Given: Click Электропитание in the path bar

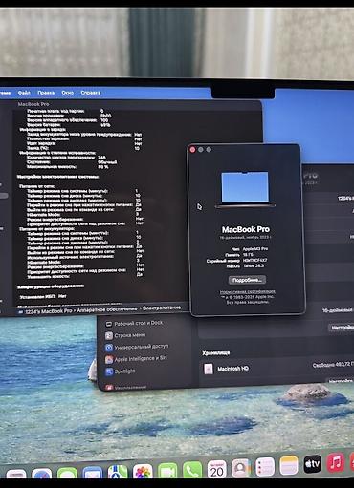Looking at the screenshot, I should pos(162,308).
